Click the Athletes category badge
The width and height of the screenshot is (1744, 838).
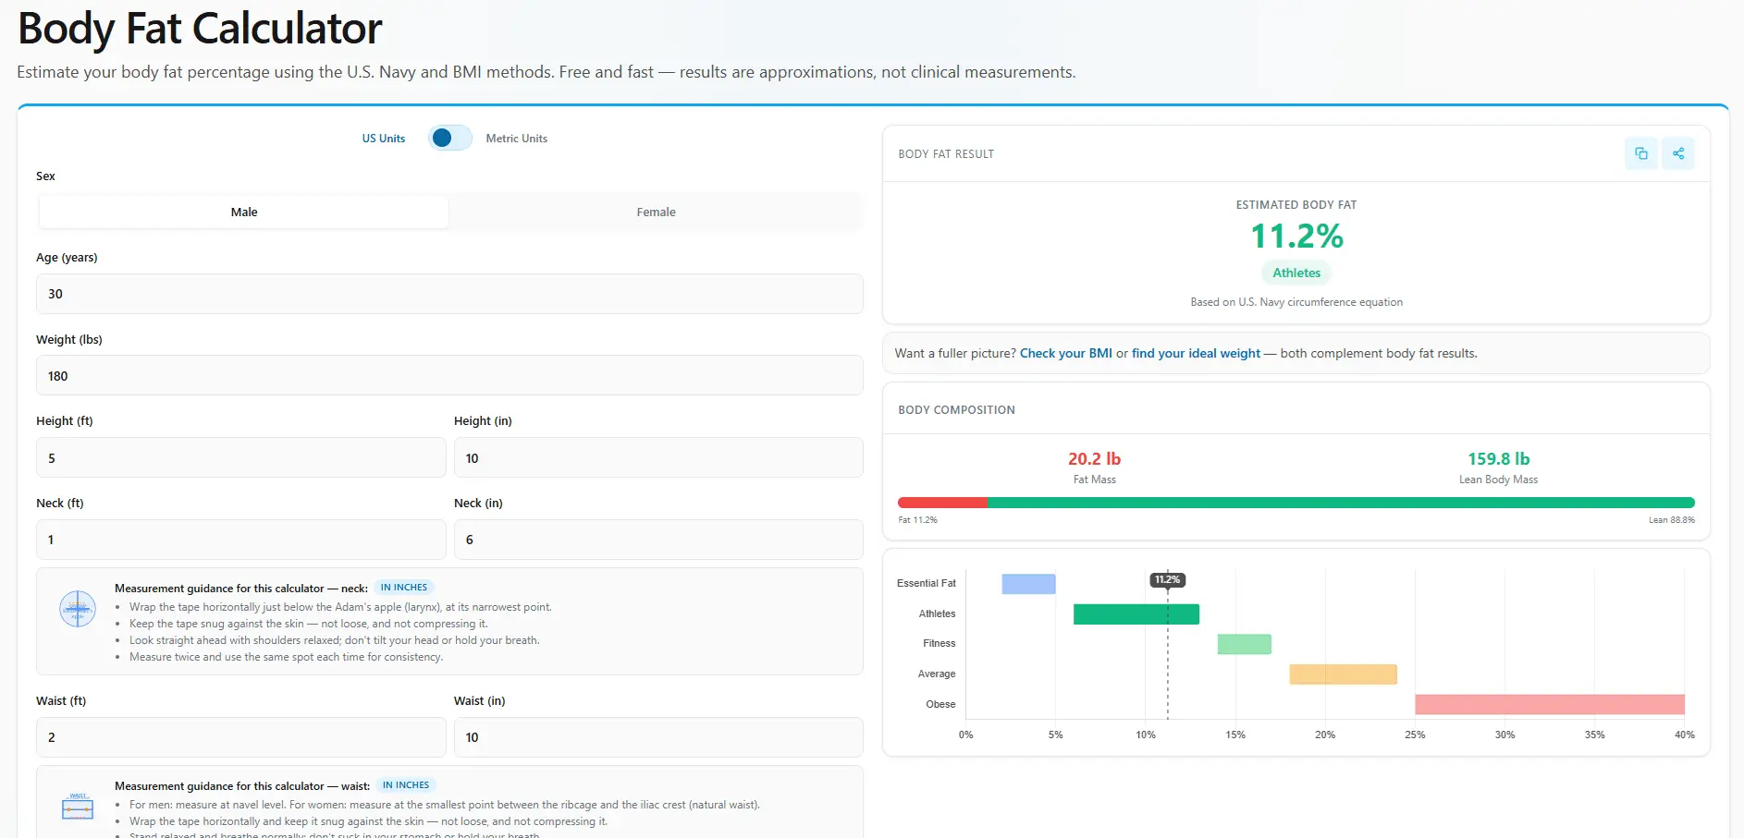pos(1296,273)
